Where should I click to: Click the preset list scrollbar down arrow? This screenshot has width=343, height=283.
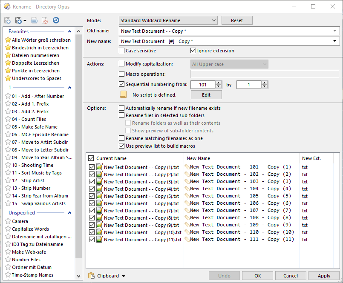79,276
